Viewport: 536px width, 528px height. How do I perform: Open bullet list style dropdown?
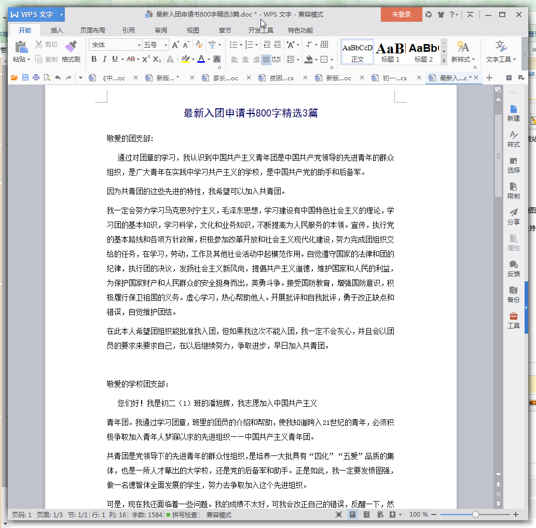pos(241,45)
